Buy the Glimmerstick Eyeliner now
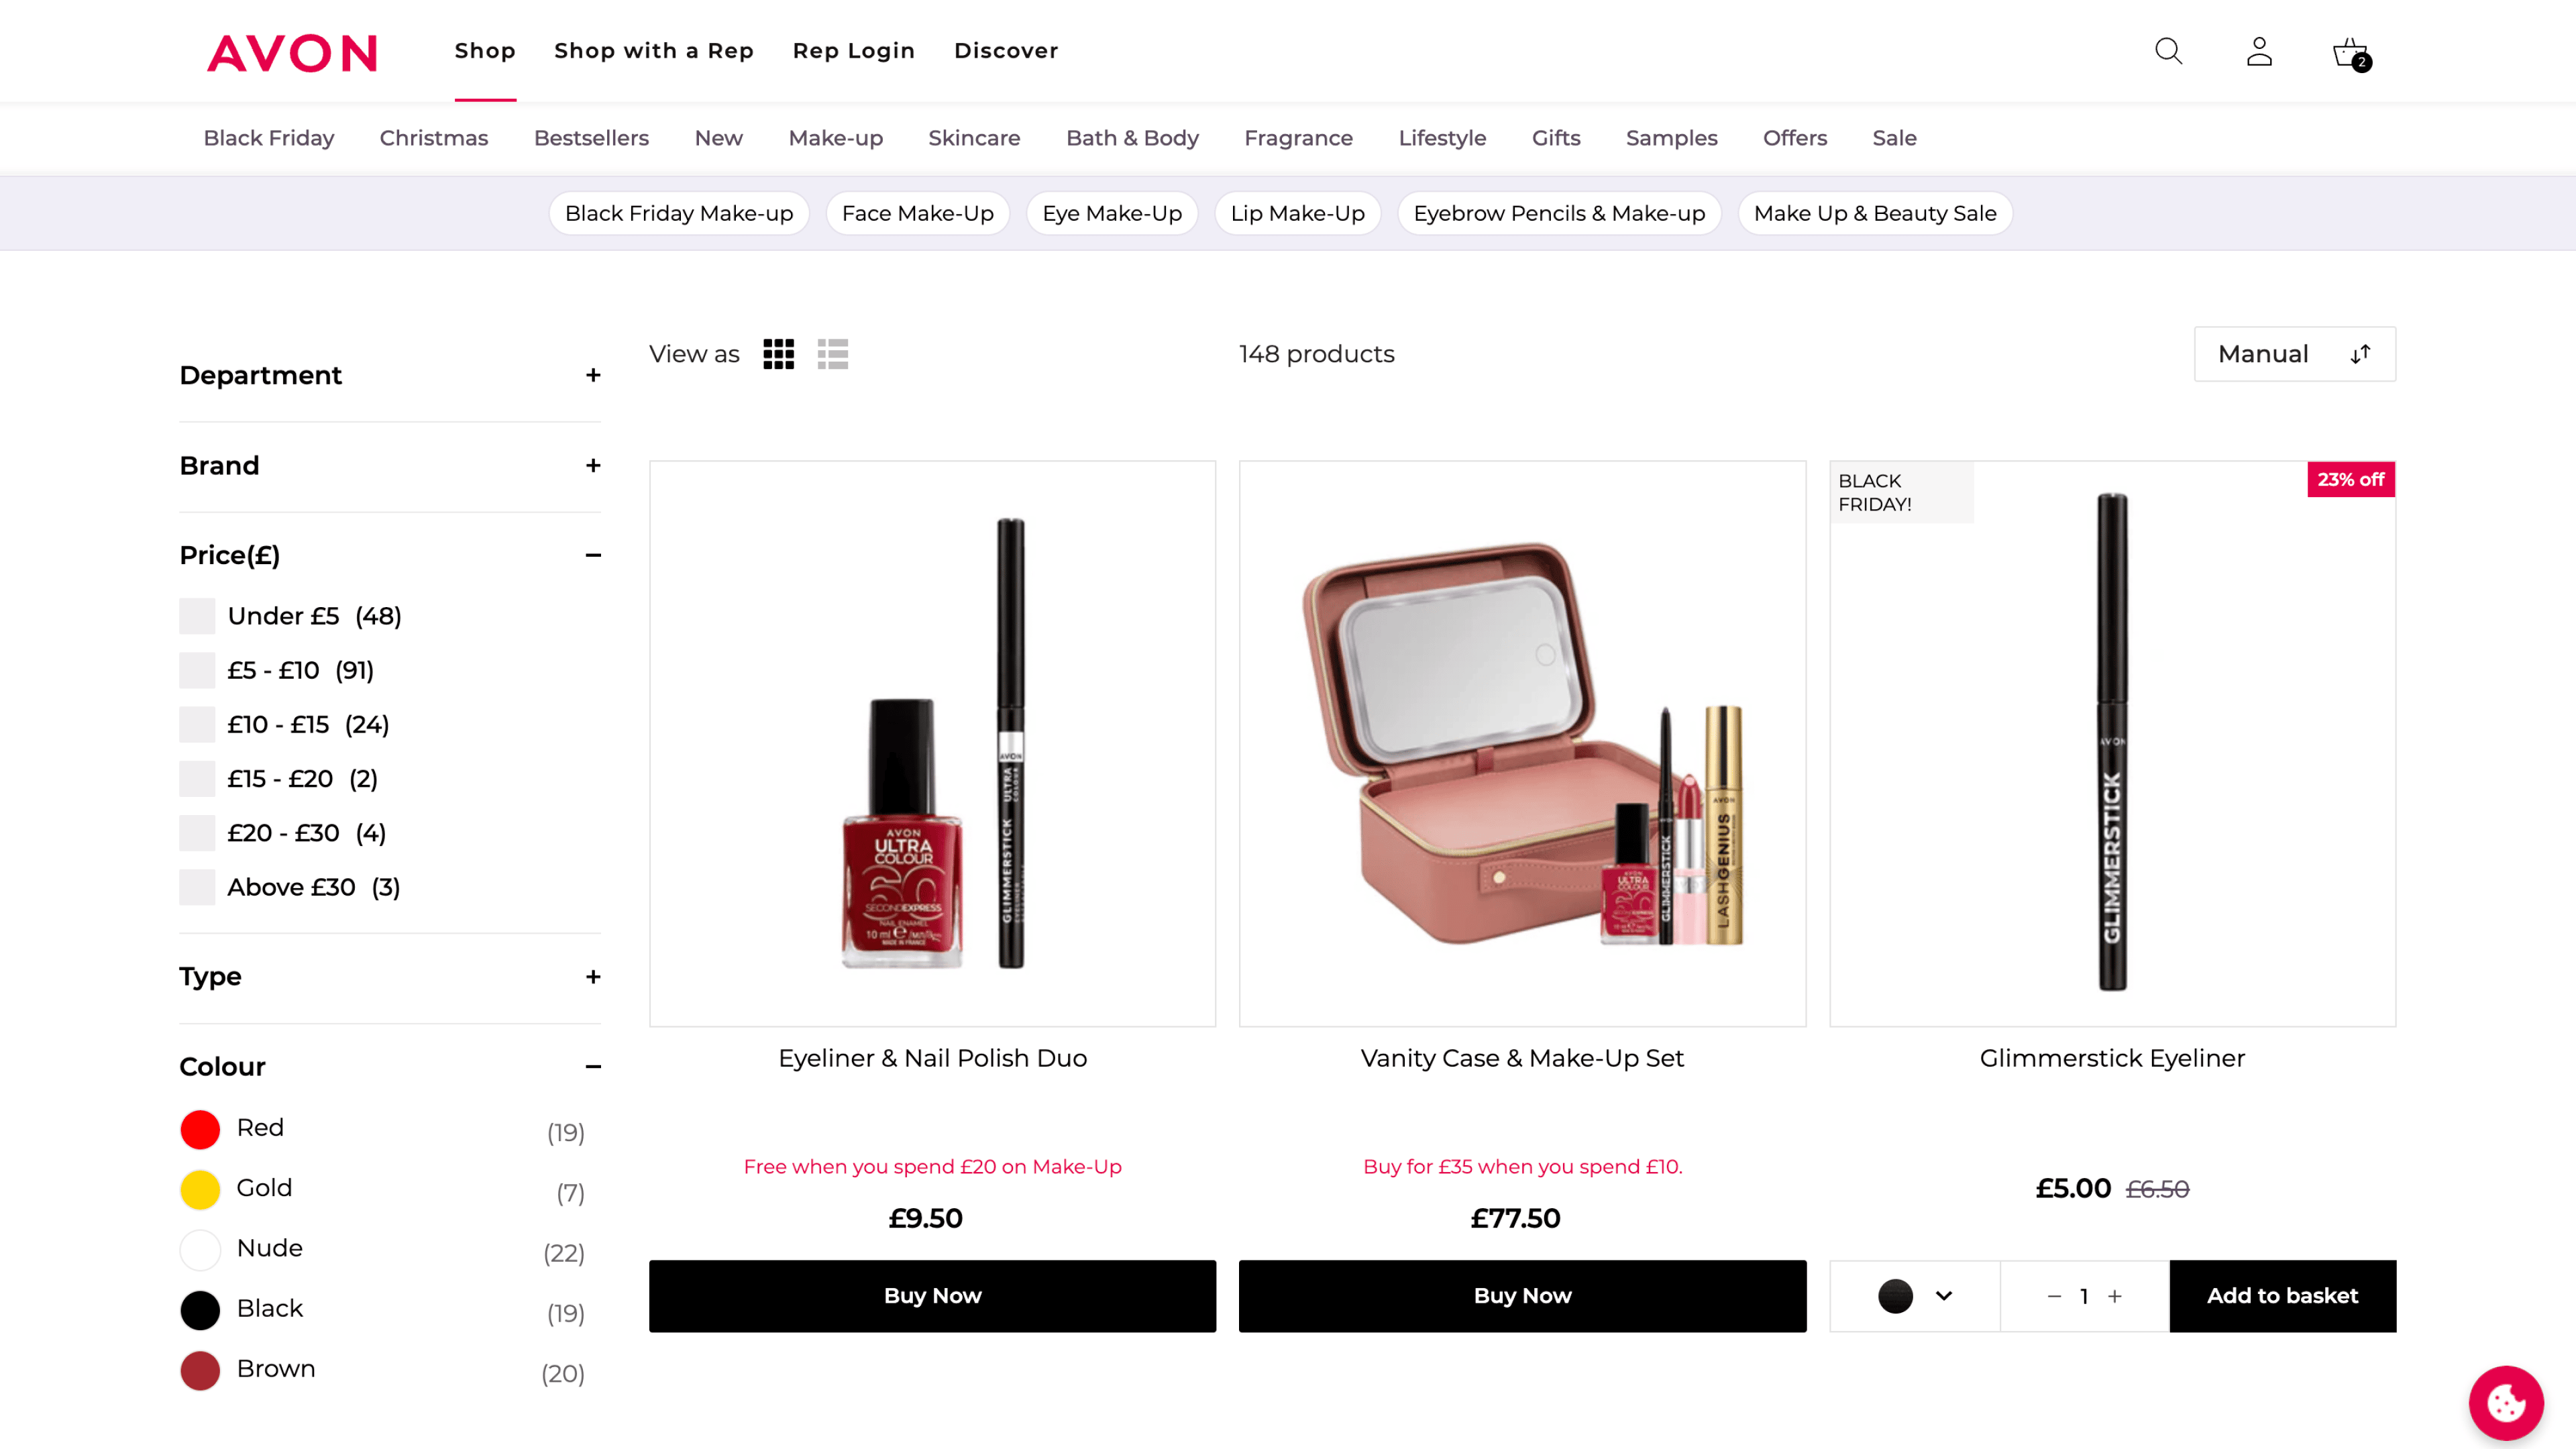 2282,1295
